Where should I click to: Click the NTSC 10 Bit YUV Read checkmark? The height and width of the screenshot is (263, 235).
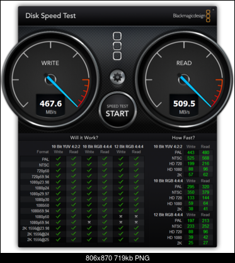click(x=74, y=165)
